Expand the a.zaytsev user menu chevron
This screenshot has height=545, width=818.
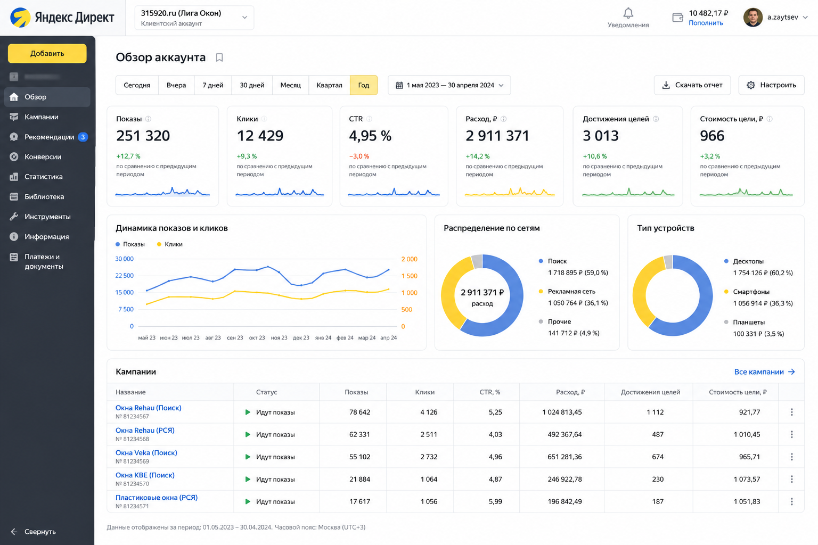point(805,18)
